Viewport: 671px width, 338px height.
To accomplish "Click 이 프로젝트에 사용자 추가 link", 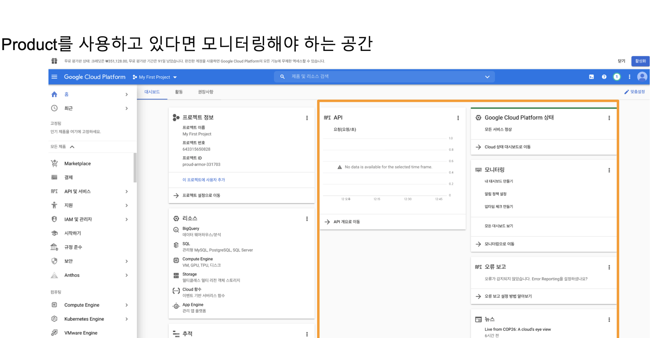I will tap(203, 180).
